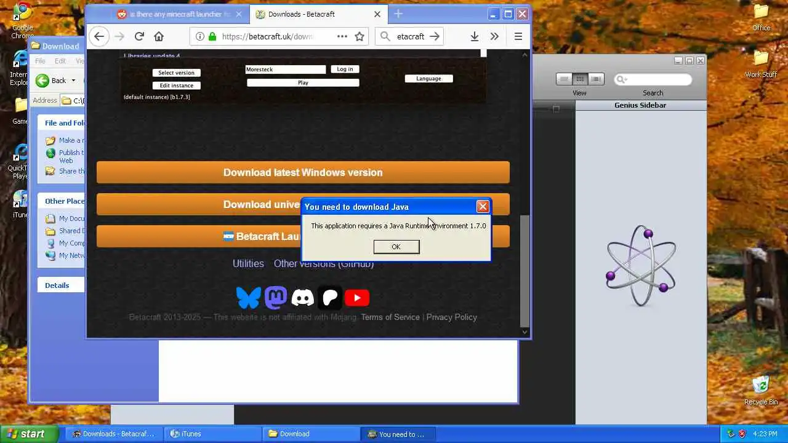Click the scrollbar down arrow in Firefox
The height and width of the screenshot is (443, 788).
525,332
